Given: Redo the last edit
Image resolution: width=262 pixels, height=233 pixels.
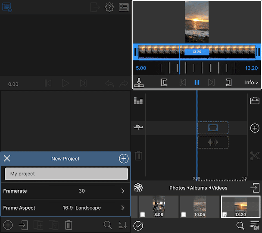Looking at the screenshot, I should (124, 83).
